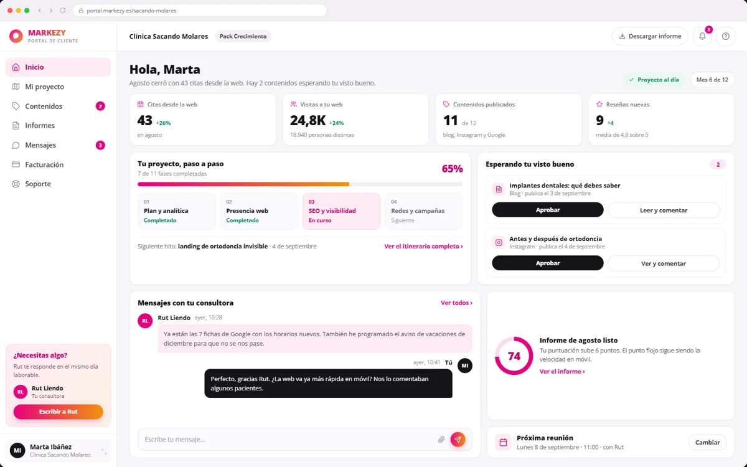The width and height of the screenshot is (747, 467).
Task: Click Rut's message about 7 fichas de Google
Action: [x=315, y=339]
